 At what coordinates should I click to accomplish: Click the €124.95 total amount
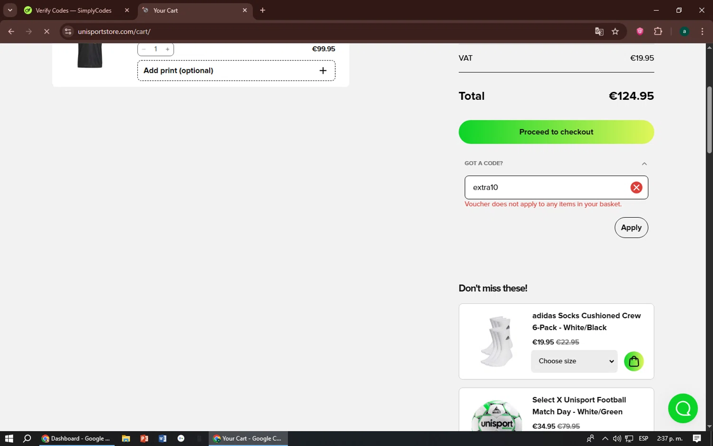(631, 96)
